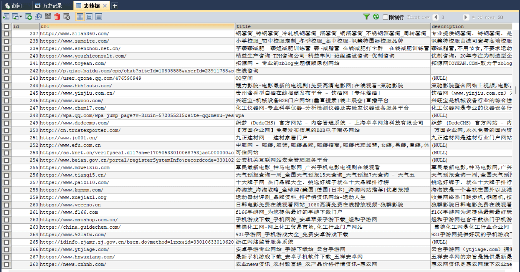Click the duplicate row icon
This screenshot has width=520, height=272.
pyautogui.click(x=38, y=17)
